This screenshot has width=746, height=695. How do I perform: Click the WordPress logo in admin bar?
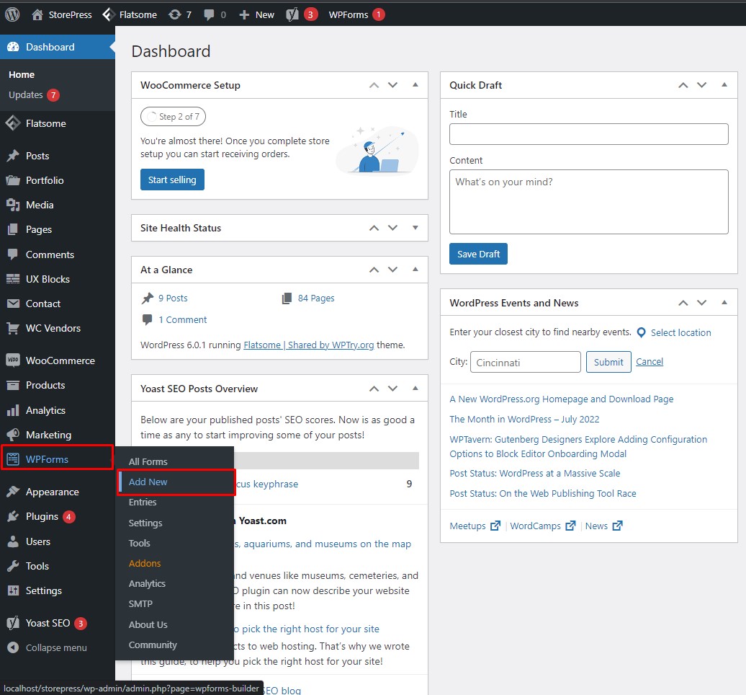click(12, 14)
